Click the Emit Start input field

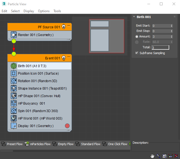(161, 26)
